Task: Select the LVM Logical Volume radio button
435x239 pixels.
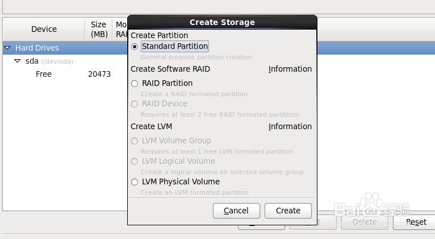Action: [135, 162]
